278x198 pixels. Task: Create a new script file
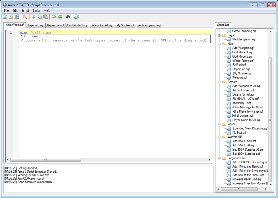click(x=5, y=17)
